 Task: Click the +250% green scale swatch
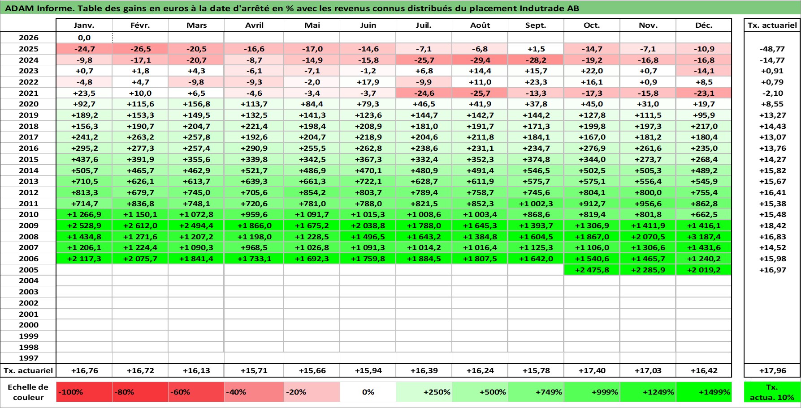click(x=424, y=392)
